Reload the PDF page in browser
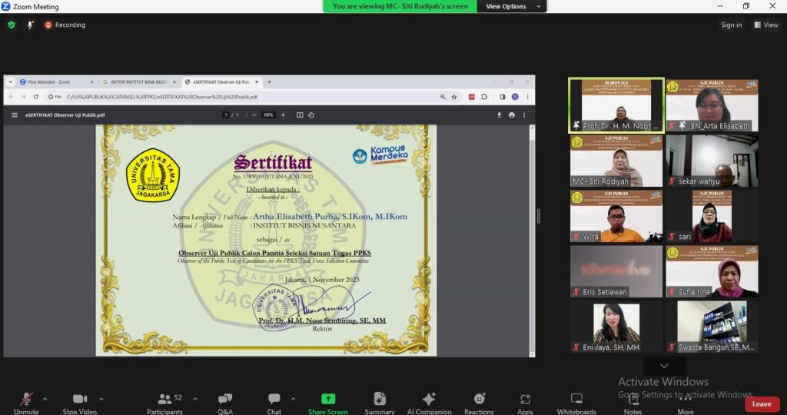Screen dimensions: 787x415 pyautogui.click(x=35, y=97)
